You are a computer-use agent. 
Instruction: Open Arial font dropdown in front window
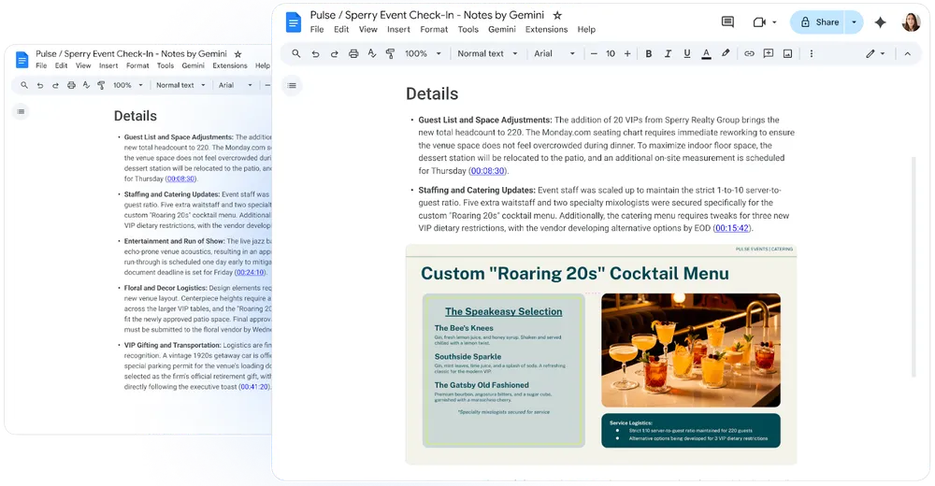coord(554,53)
